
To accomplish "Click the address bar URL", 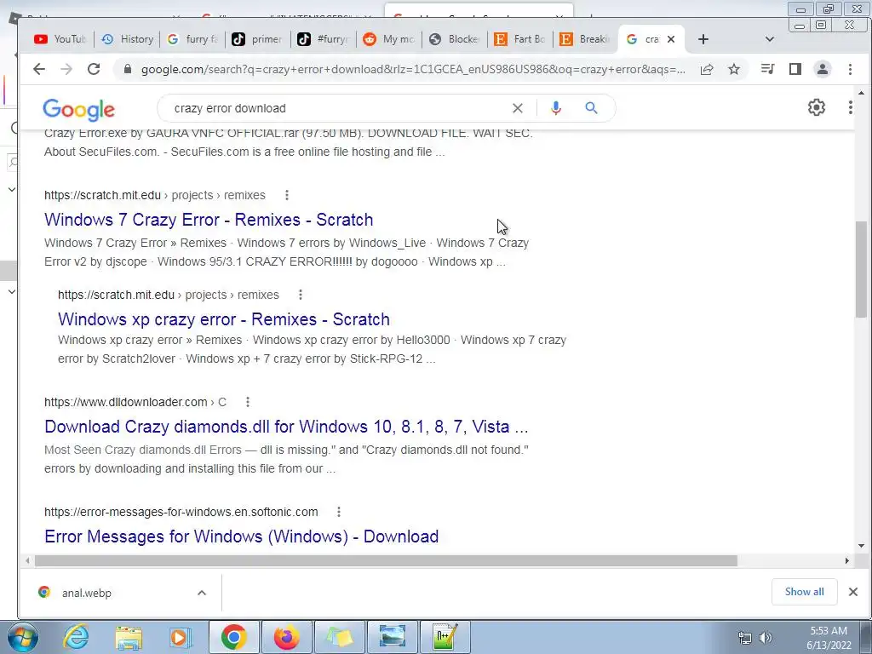I will [x=413, y=70].
